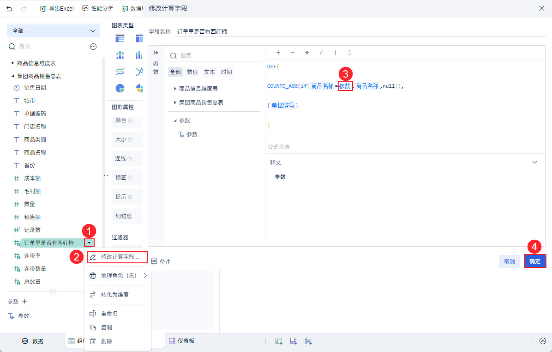Select the 商品名称 field in left list
This screenshot has width=552, height=352.
tap(35, 152)
